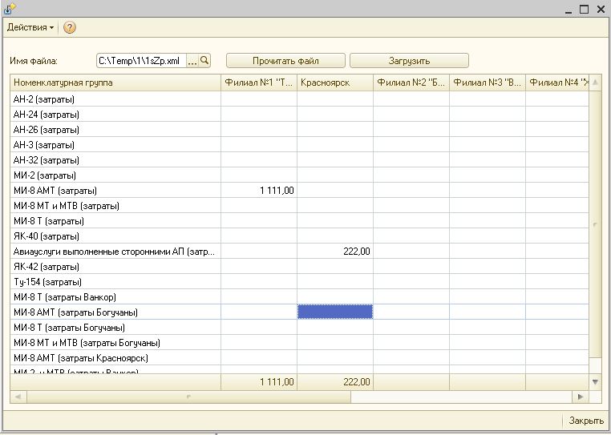Select the Авиауслуги выполненные сторонними АП row
This screenshot has height=435, width=611.
click(x=299, y=252)
